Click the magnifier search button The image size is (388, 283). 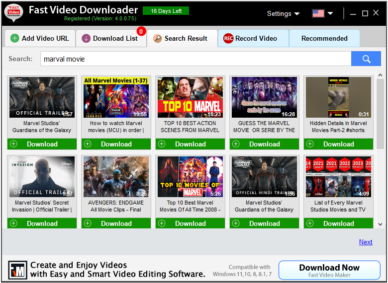point(366,59)
